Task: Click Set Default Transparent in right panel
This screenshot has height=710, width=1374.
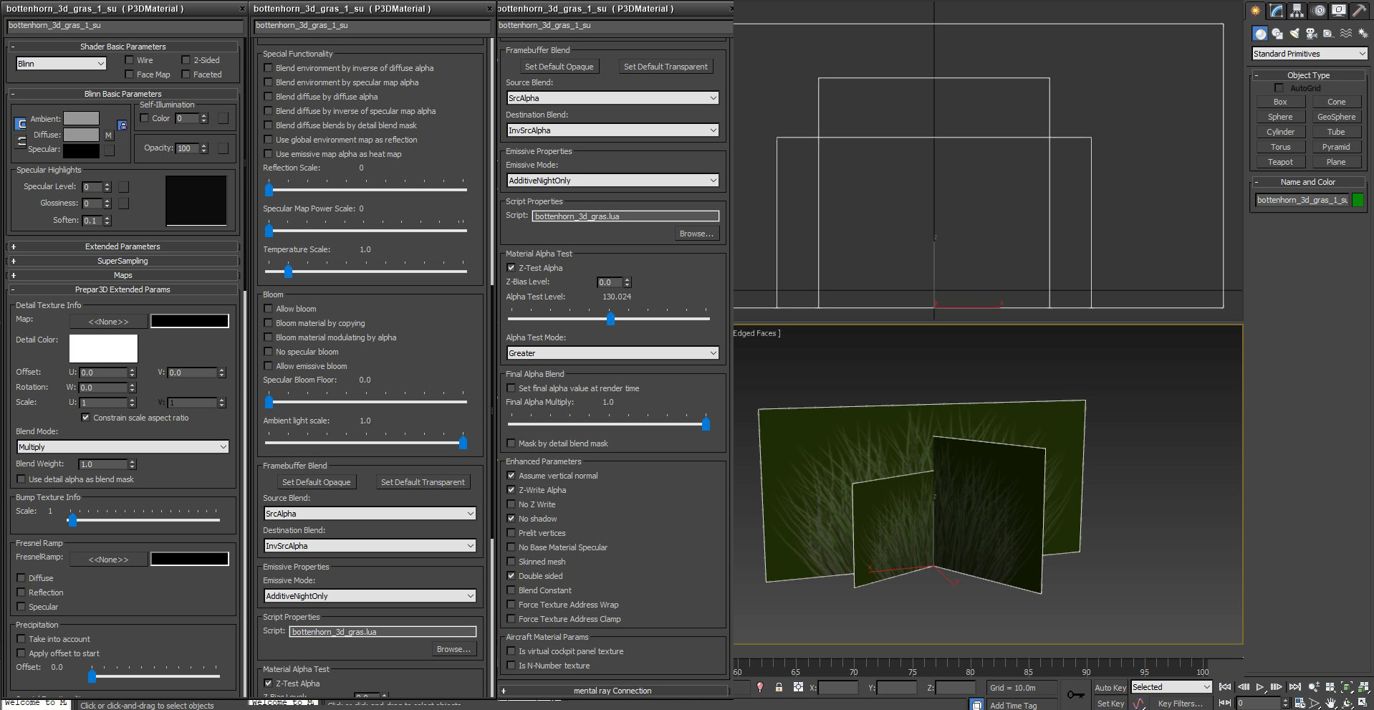Action: click(x=666, y=67)
